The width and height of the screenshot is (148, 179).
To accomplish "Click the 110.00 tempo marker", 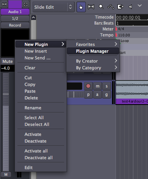I will click(x=123, y=35).
